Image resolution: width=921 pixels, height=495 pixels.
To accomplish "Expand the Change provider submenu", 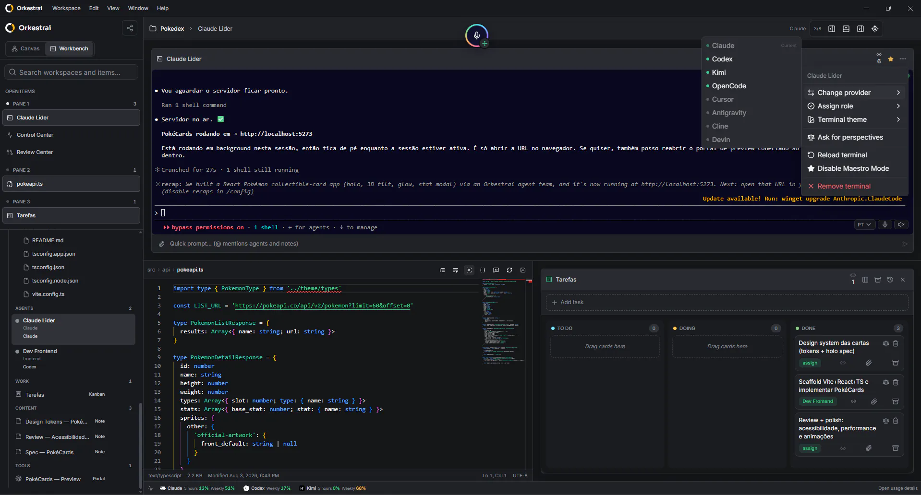I will pos(854,93).
